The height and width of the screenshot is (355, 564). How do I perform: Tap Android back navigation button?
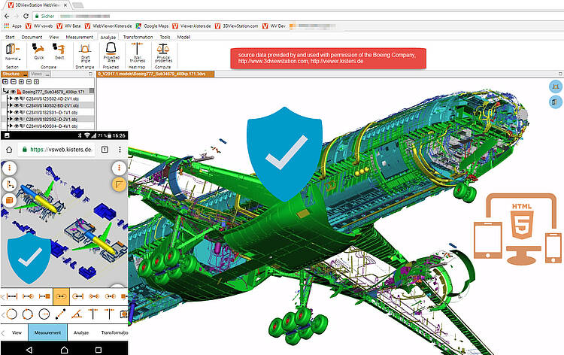[29, 350]
